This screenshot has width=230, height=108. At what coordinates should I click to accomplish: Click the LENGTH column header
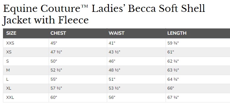(x=177, y=33)
